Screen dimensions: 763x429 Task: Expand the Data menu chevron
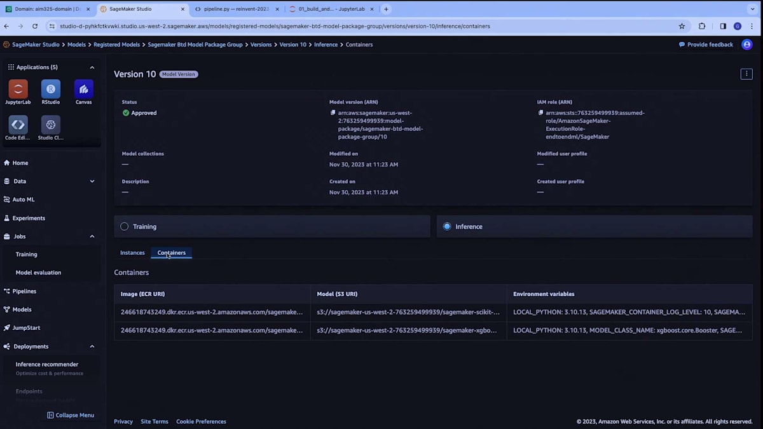pyautogui.click(x=92, y=181)
